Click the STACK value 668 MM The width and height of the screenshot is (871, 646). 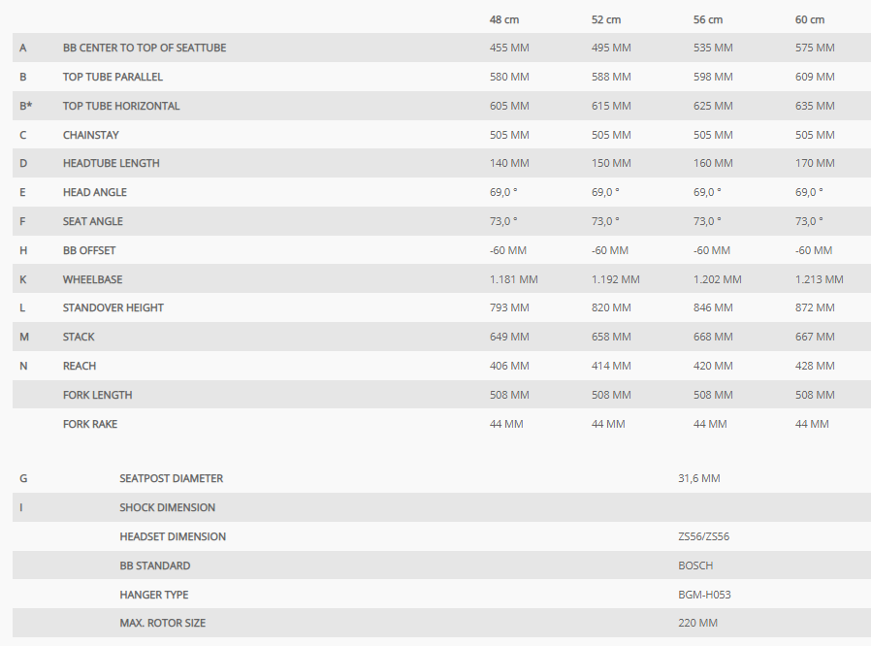[x=713, y=337]
